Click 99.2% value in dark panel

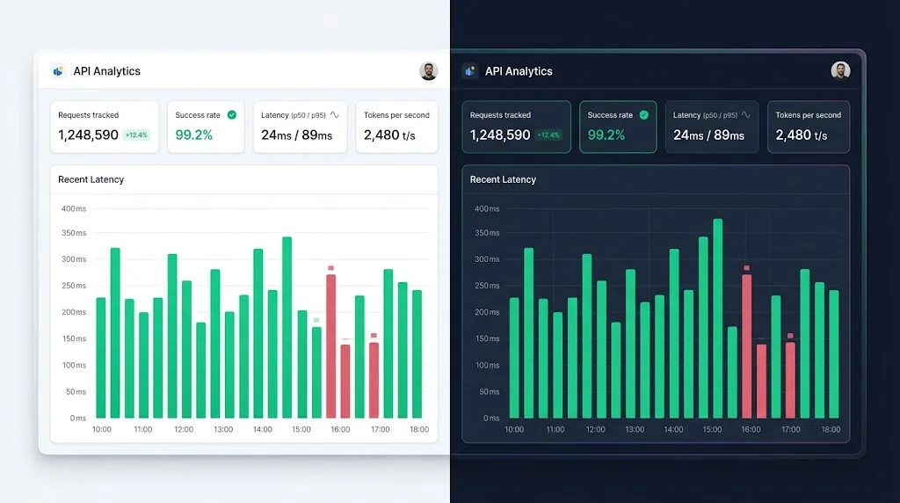click(x=606, y=135)
